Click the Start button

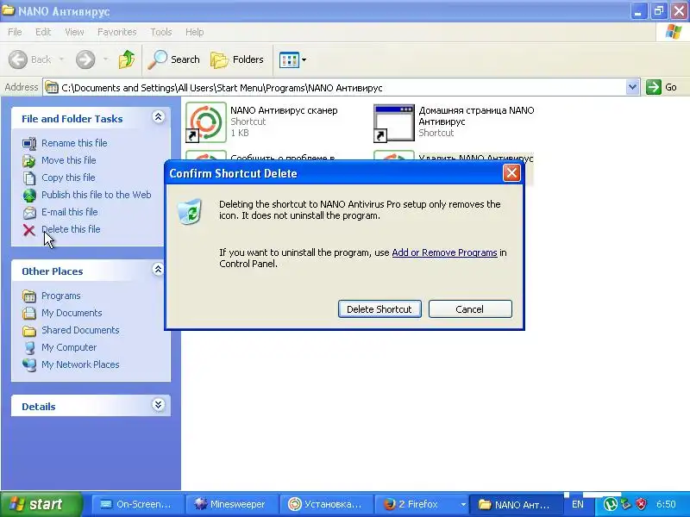41,504
